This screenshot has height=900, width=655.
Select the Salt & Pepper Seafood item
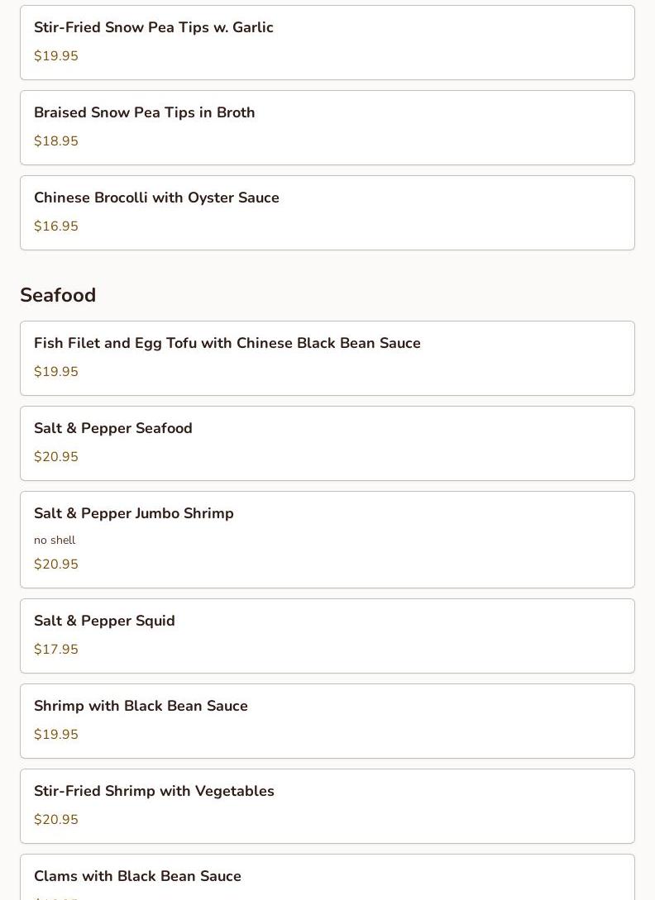tap(113, 428)
